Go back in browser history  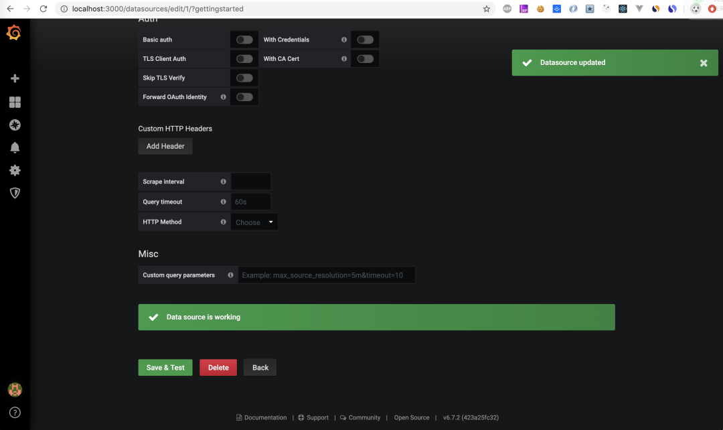click(10, 9)
